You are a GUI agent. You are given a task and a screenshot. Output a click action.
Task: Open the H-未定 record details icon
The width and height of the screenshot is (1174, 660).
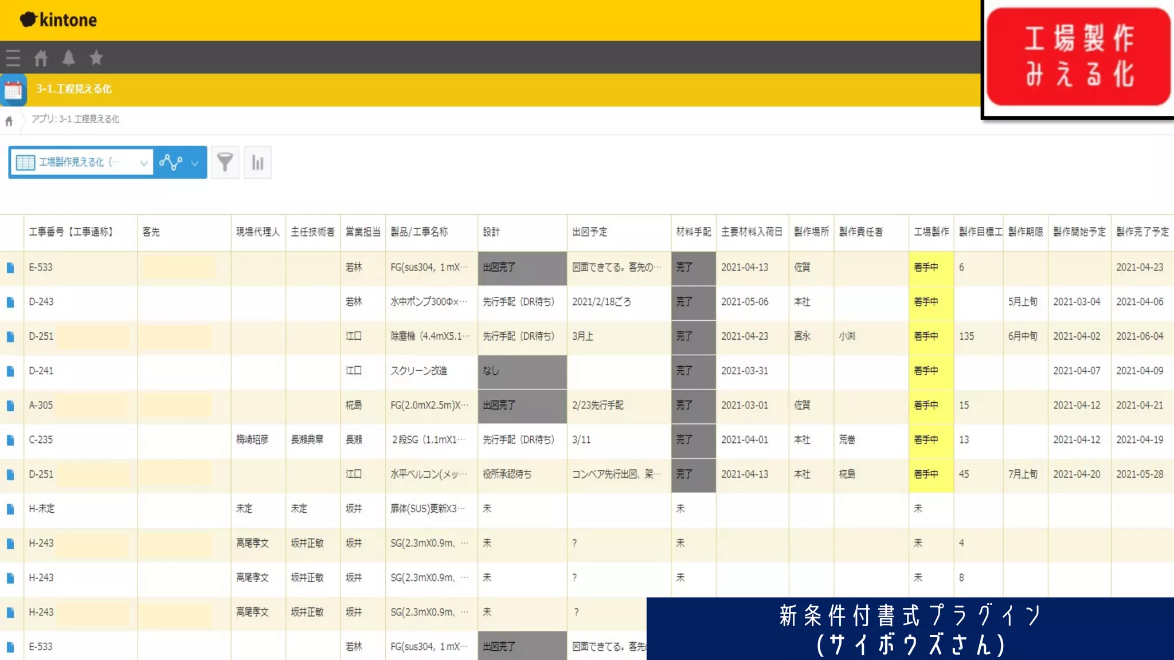click(10, 509)
